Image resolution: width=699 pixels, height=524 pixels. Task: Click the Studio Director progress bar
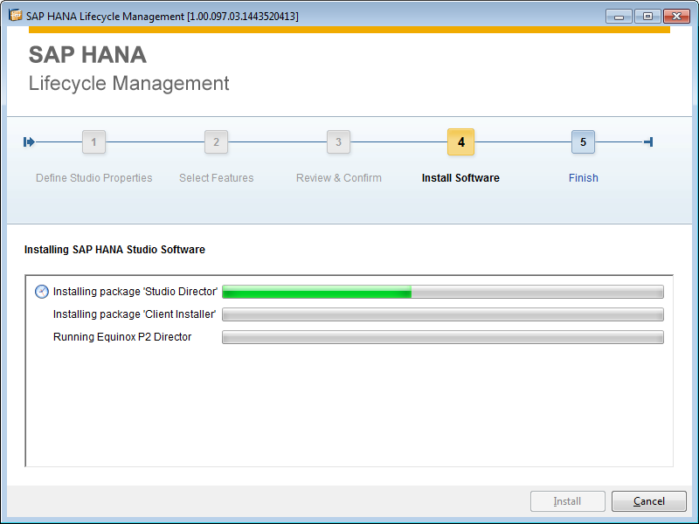click(443, 292)
